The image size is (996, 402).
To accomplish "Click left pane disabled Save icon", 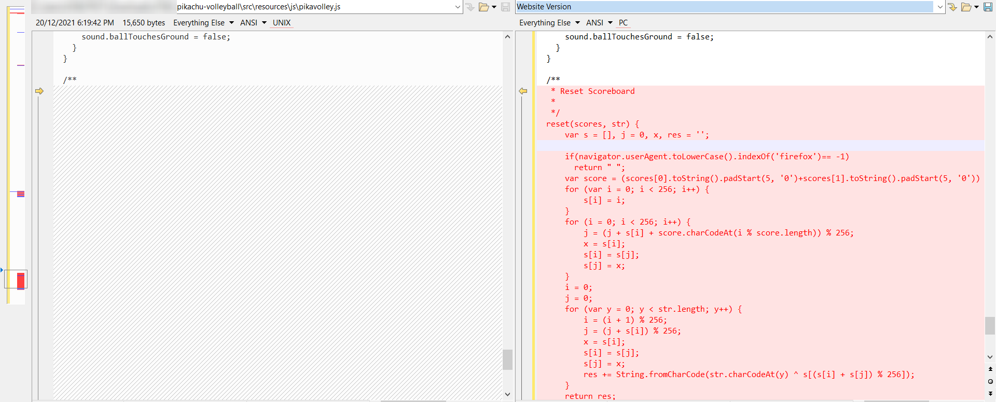I will coord(505,7).
